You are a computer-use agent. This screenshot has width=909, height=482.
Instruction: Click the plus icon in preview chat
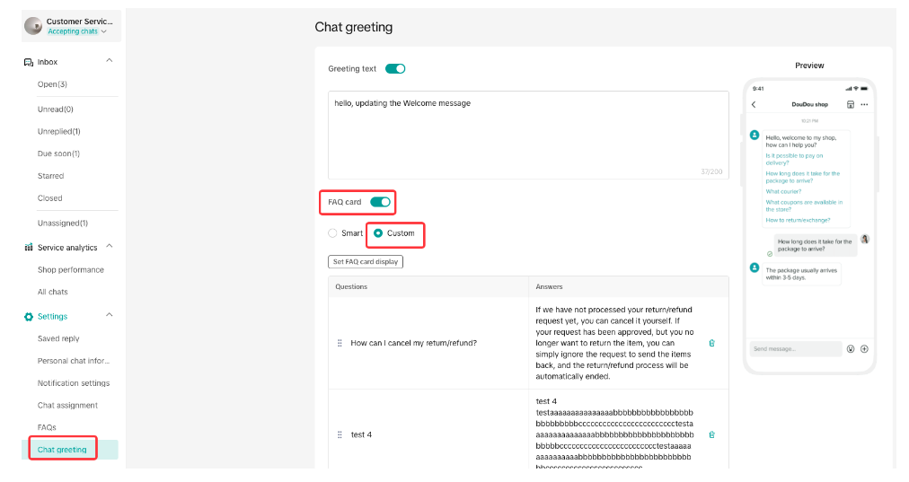pos(864,348)
